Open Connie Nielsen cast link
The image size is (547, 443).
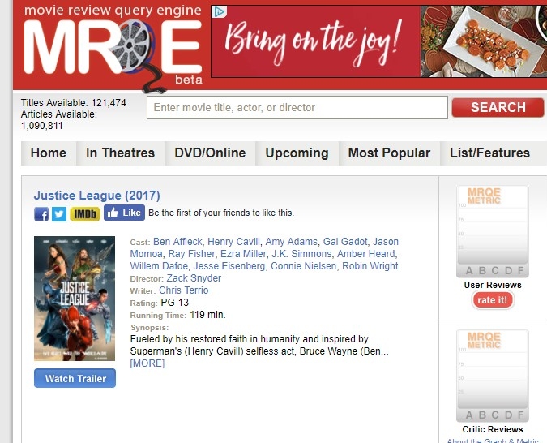point(304,266)
